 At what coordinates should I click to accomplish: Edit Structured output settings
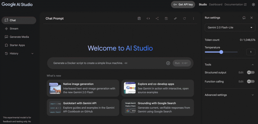[x=241, y=72]
